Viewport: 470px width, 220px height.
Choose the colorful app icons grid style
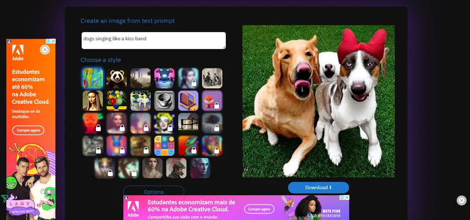pyautogui.click(x=164, y=146)
